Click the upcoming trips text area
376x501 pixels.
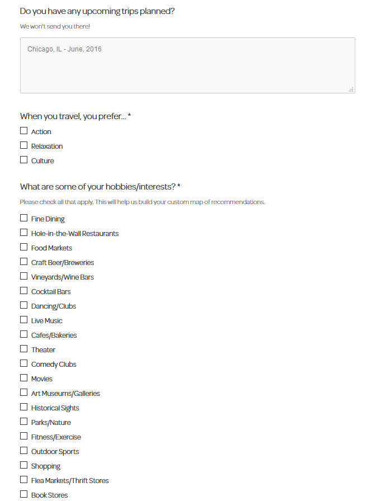[x=188, y=64]
